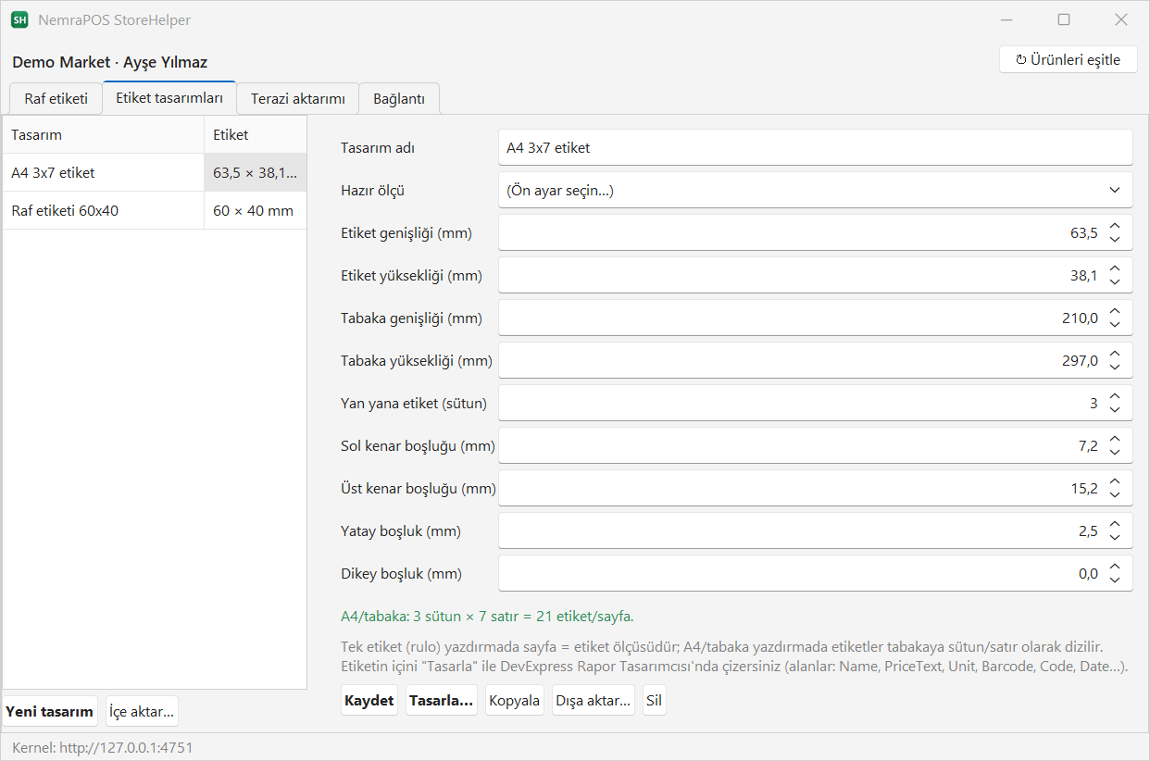Open the designer with Tasarla... button
Viewport: 1150px width, 761px height.
tap(441, 701)
